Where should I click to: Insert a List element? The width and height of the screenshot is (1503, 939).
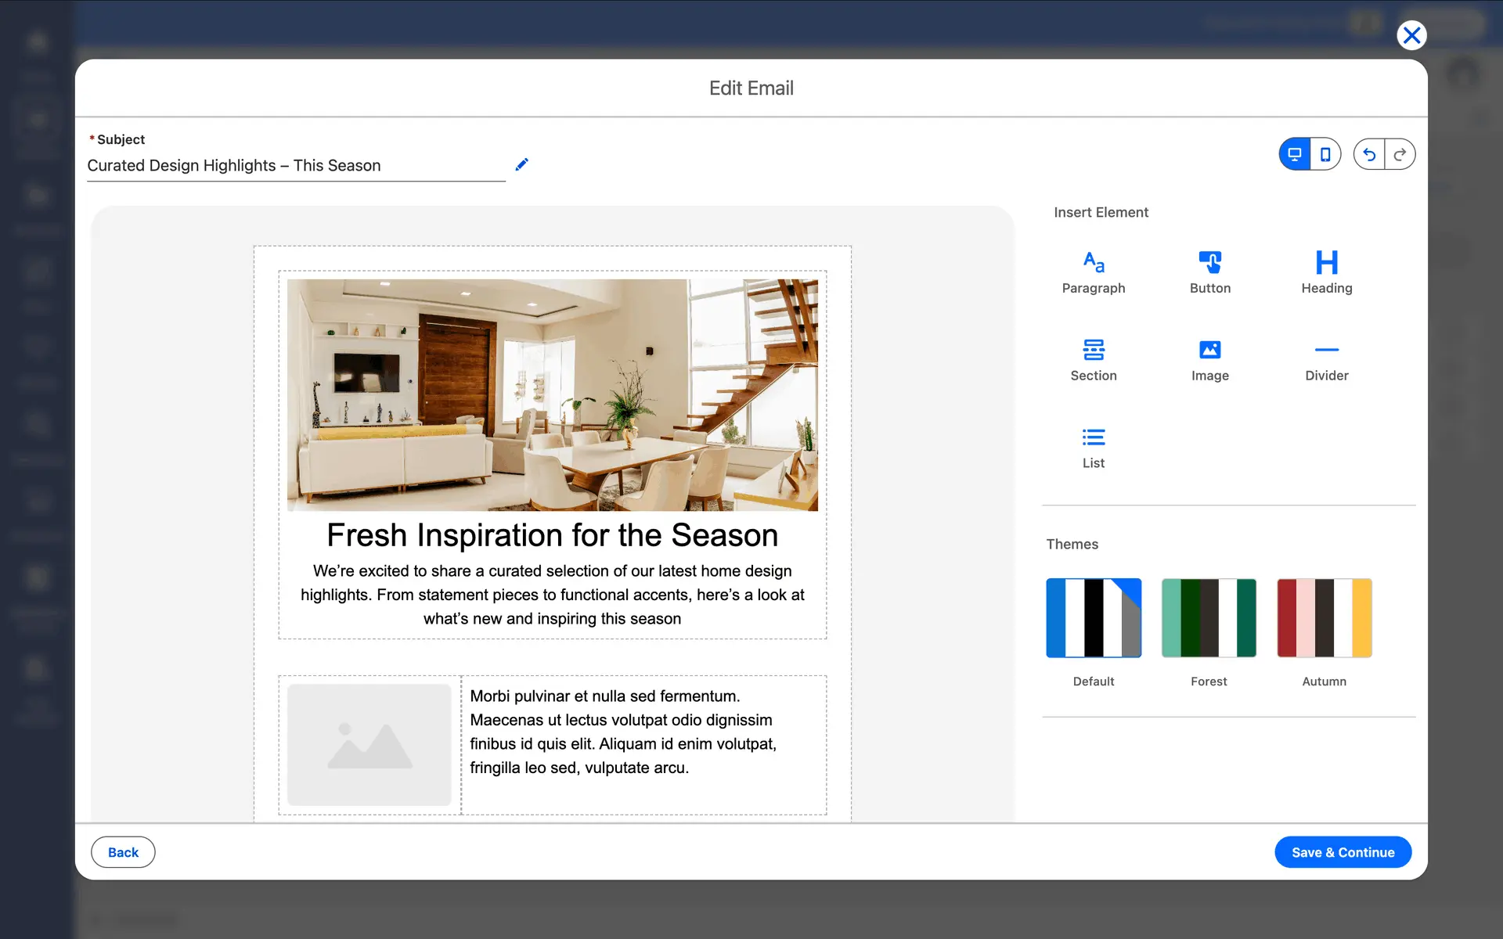pos(1093,447)
